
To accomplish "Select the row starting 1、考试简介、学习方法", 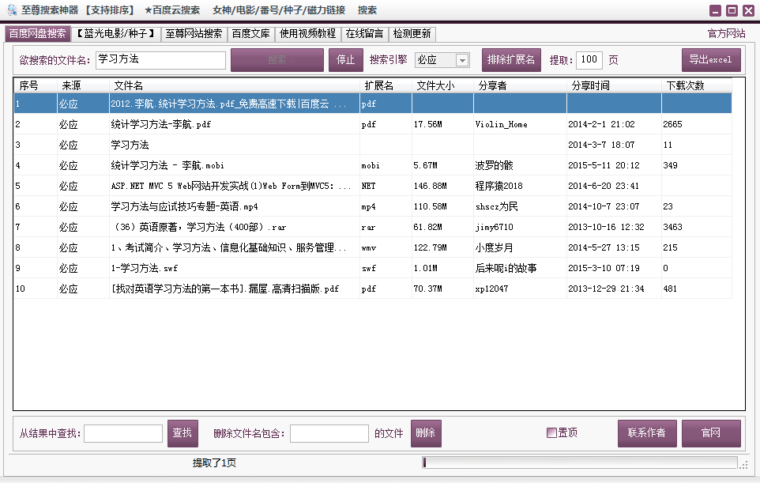I will pyautogui.click(x=373, y=247).
